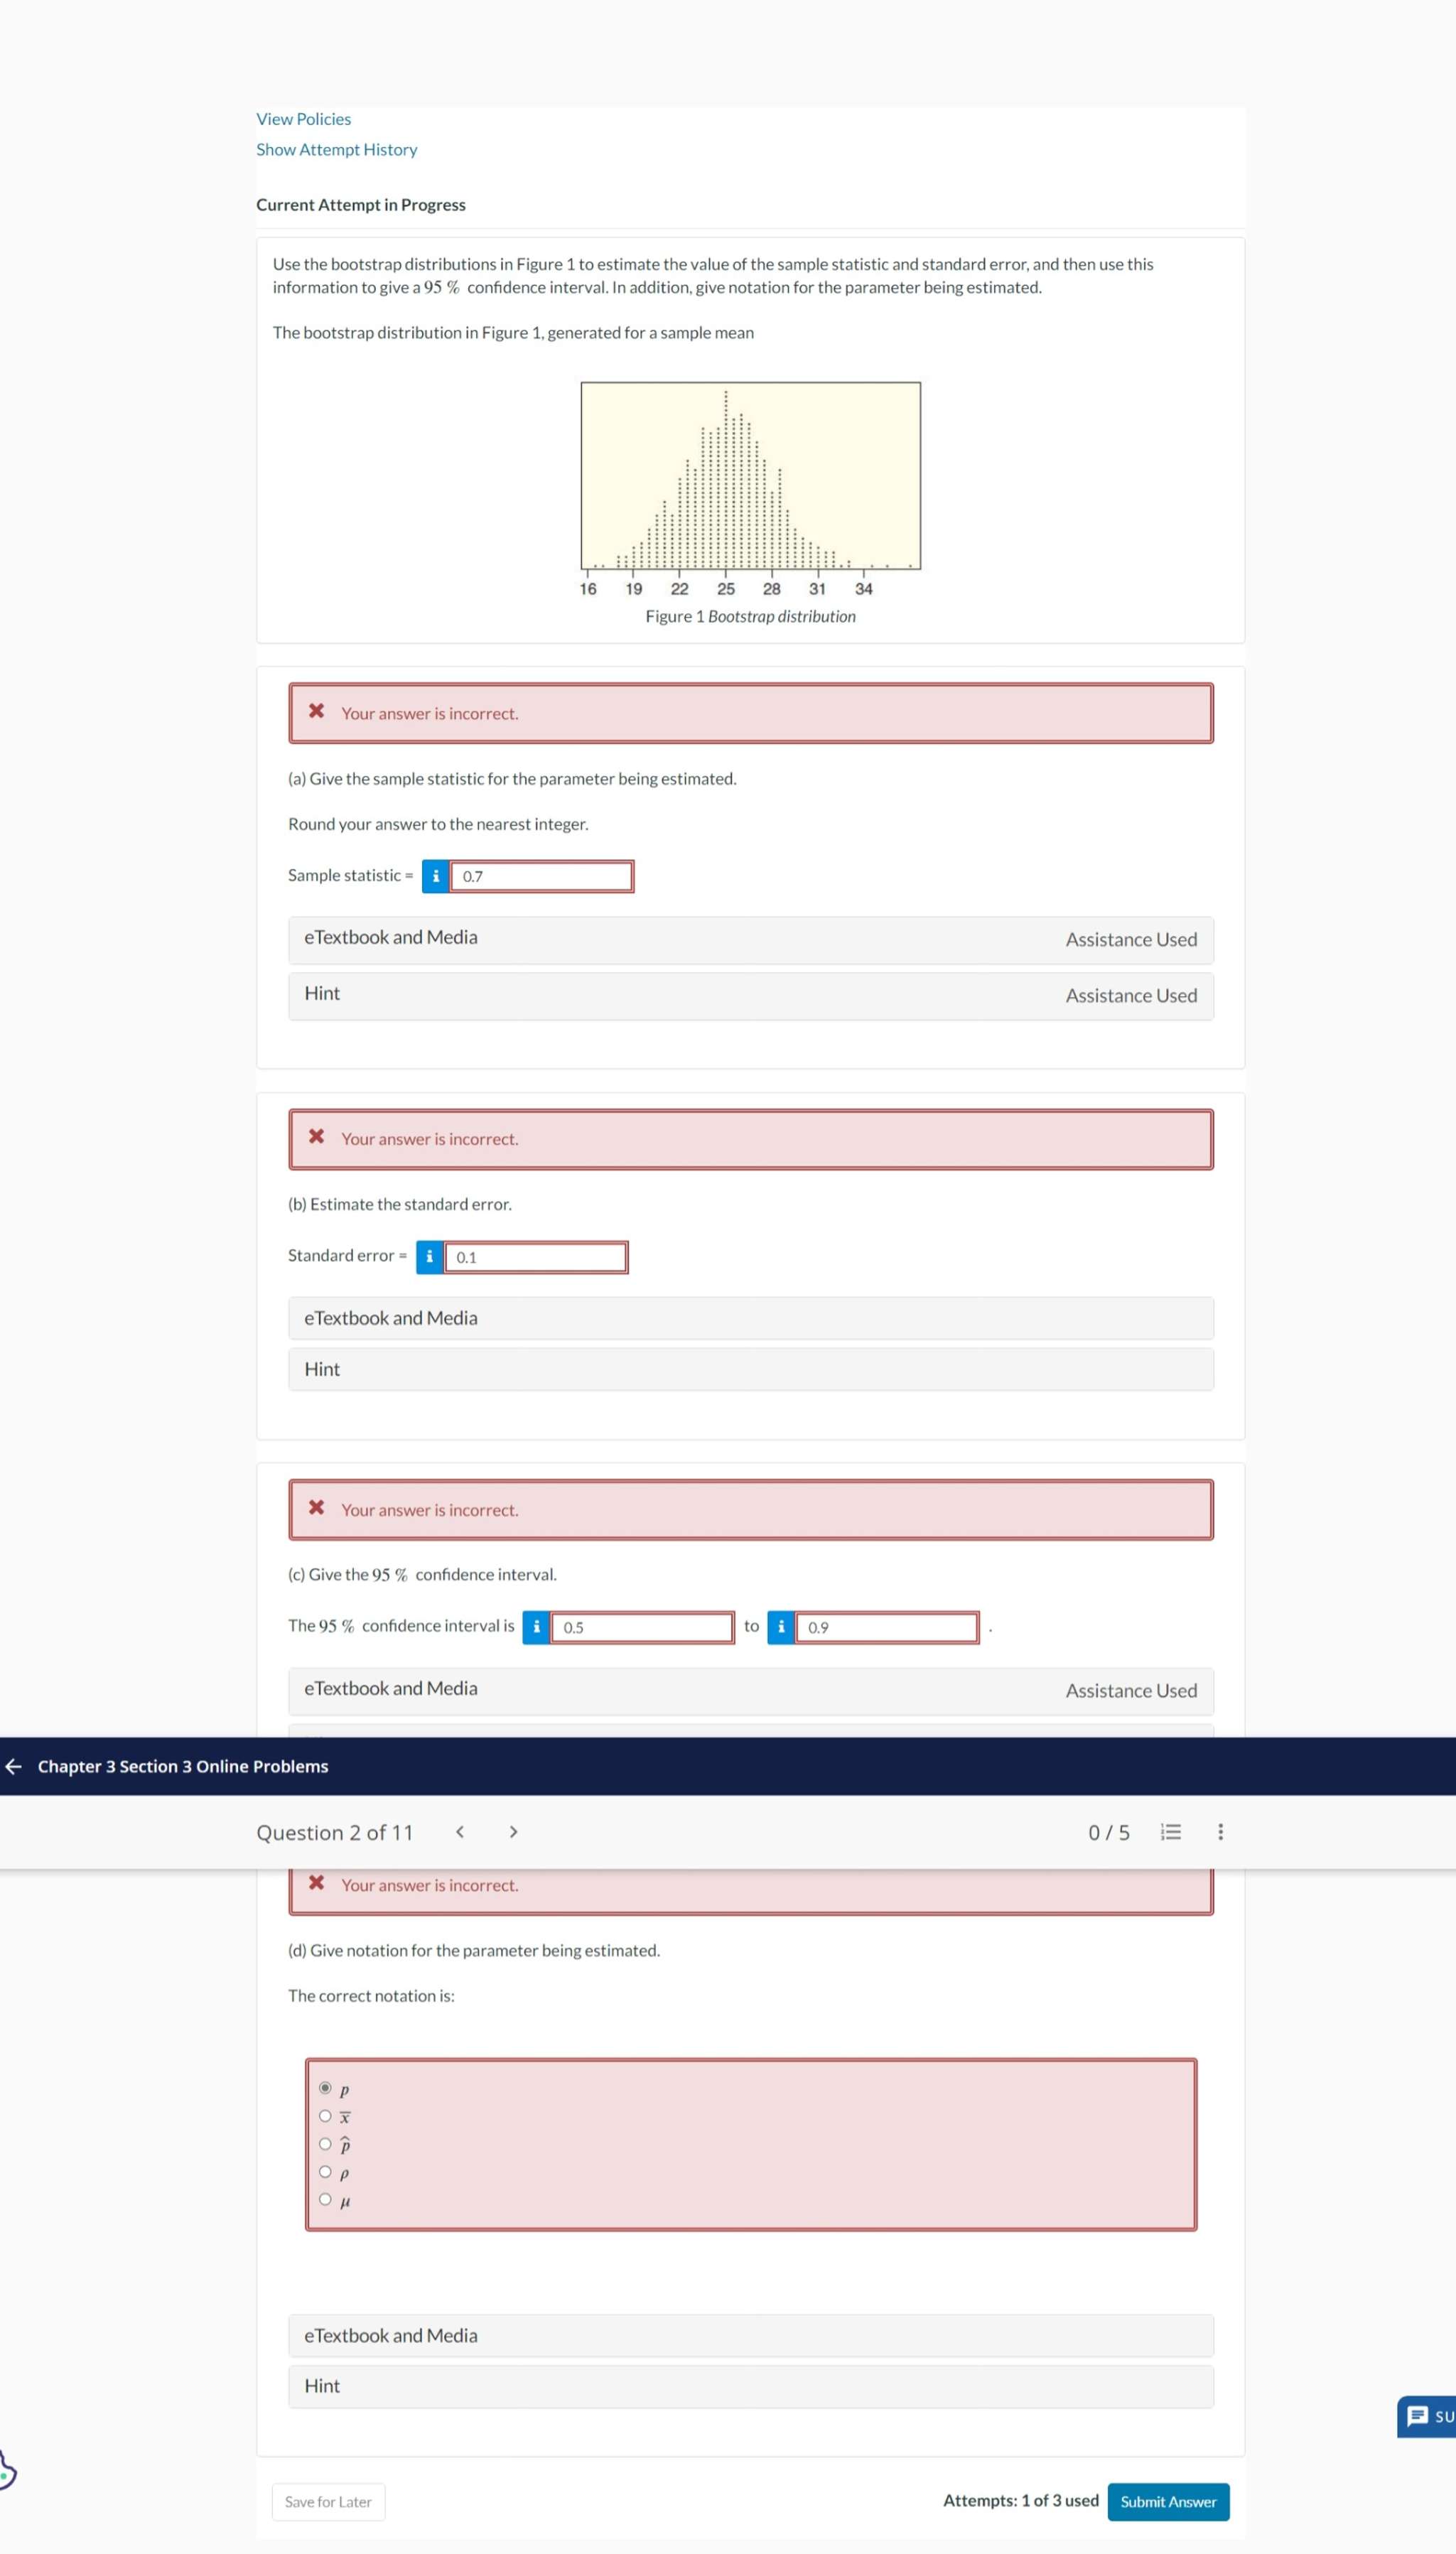Open the question list icon
Viewport: 1456px width, 2554px height.
[x=1170, y=1832]
